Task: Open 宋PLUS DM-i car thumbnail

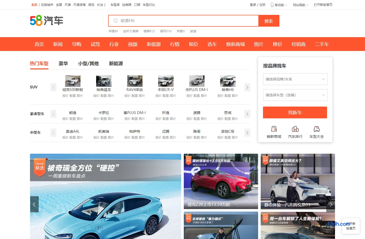Action: [197, 81]
